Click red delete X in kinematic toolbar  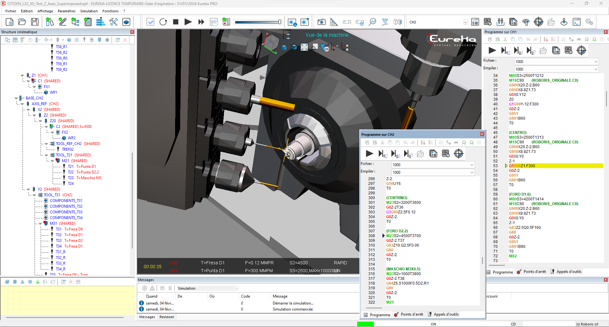pos(125,40)
